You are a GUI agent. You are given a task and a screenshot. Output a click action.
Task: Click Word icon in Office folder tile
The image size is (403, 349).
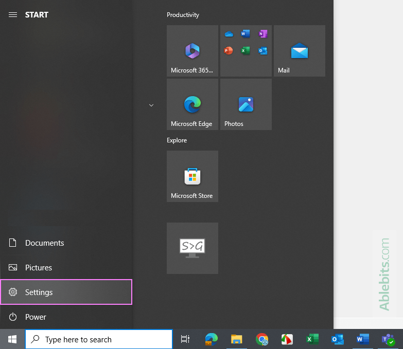tap(246, 33)
